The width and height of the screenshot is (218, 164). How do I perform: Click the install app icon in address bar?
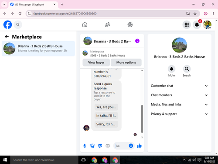(188, 14)
